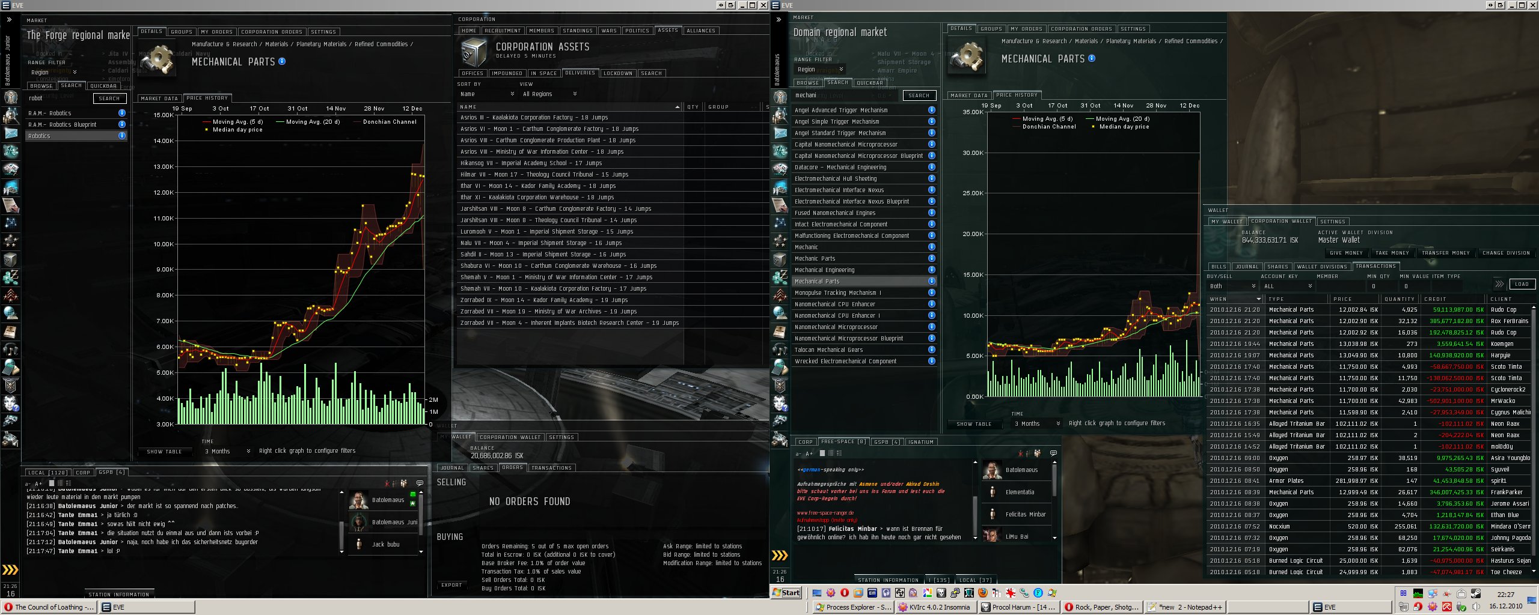The width and height of the screenshot is (1539, 615).
Task: Open the Notepad++ button in the Windows taskbar
Action: [x=1185, y=607]
